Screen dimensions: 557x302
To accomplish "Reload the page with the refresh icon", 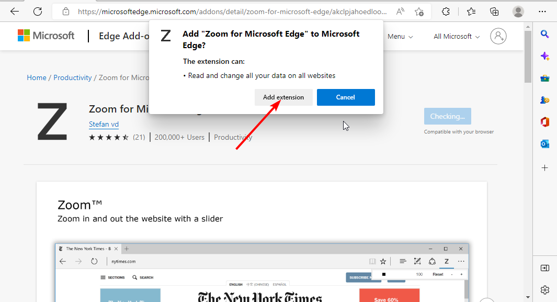I will [x=38, y=12].
